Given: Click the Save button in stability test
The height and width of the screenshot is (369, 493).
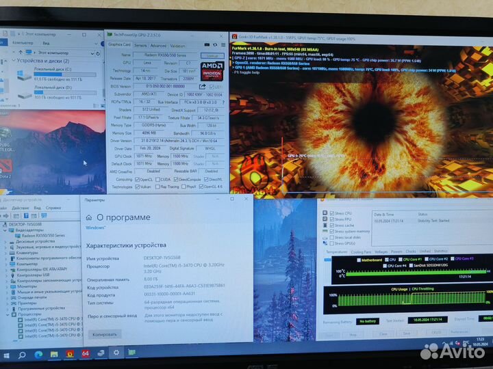Looking at the screenshot, I should click(406, 333).
